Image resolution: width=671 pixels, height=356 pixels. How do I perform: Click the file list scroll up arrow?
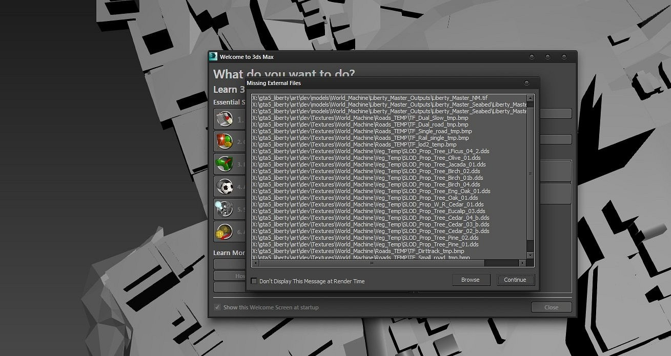tap(531, 98)
